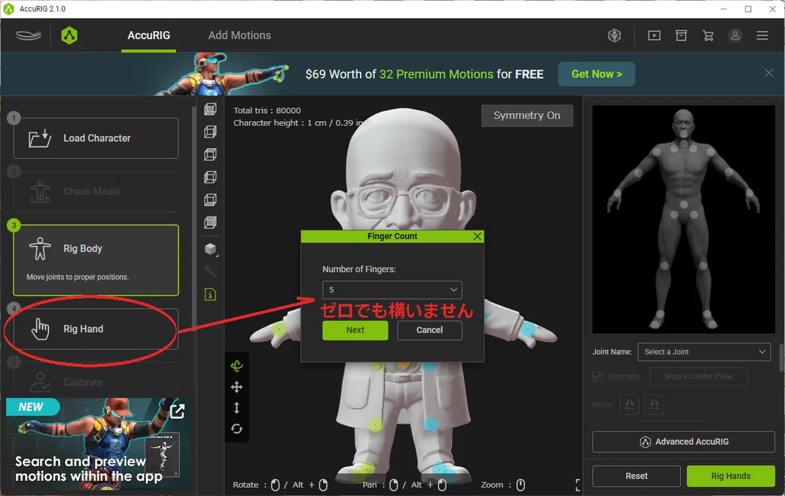This screenshot has height=496, width=785.
Task: Close the Finger Count dialog with X
Action: point(478,236)
